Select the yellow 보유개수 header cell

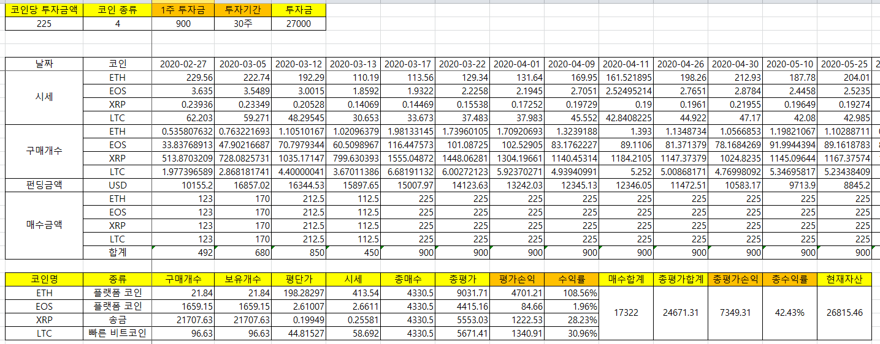tap(242, 279)
